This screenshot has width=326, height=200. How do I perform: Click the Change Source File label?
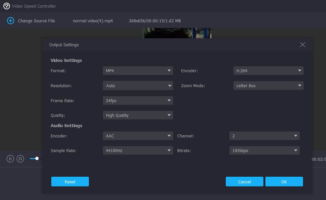pos(36,21)
